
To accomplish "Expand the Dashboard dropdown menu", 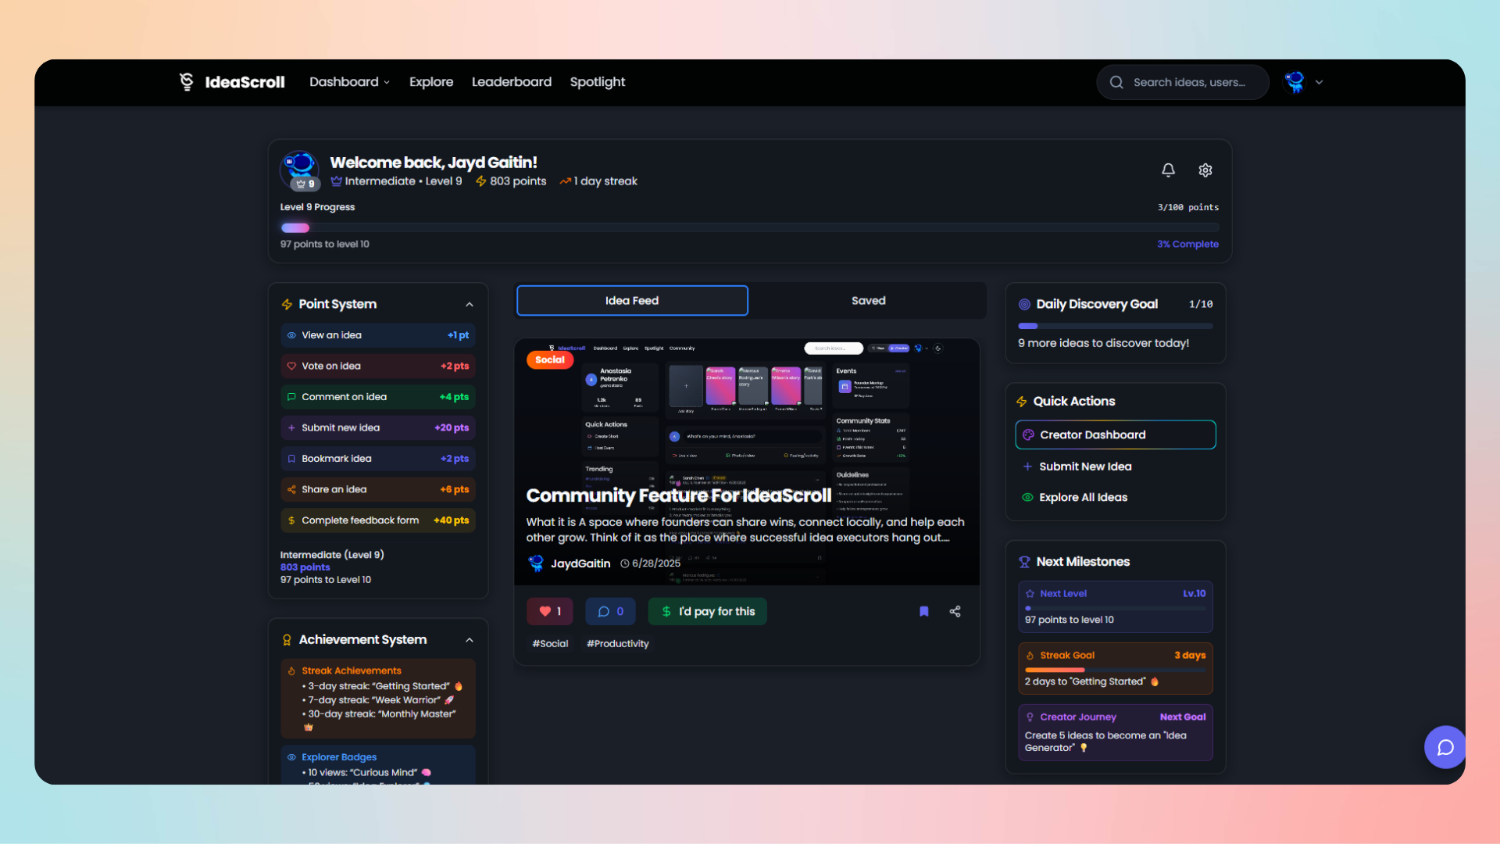I will pos(349,82).
